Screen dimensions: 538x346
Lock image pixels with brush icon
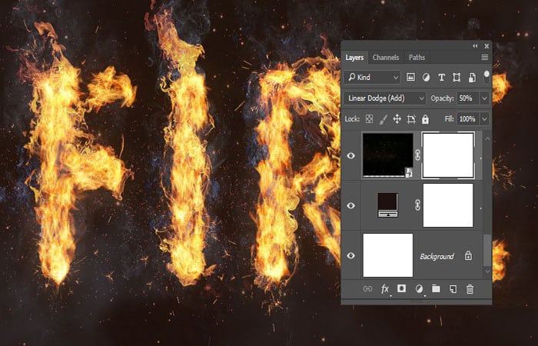(383, 119)
